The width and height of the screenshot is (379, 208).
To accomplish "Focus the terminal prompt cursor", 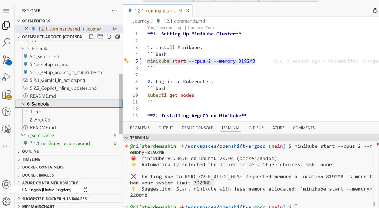I will 296,206.
